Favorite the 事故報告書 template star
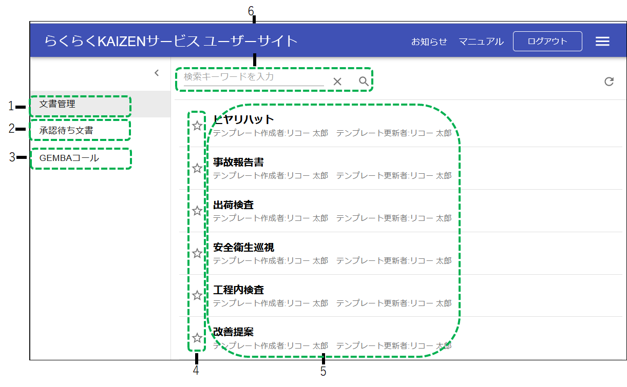 coord(198,168)
